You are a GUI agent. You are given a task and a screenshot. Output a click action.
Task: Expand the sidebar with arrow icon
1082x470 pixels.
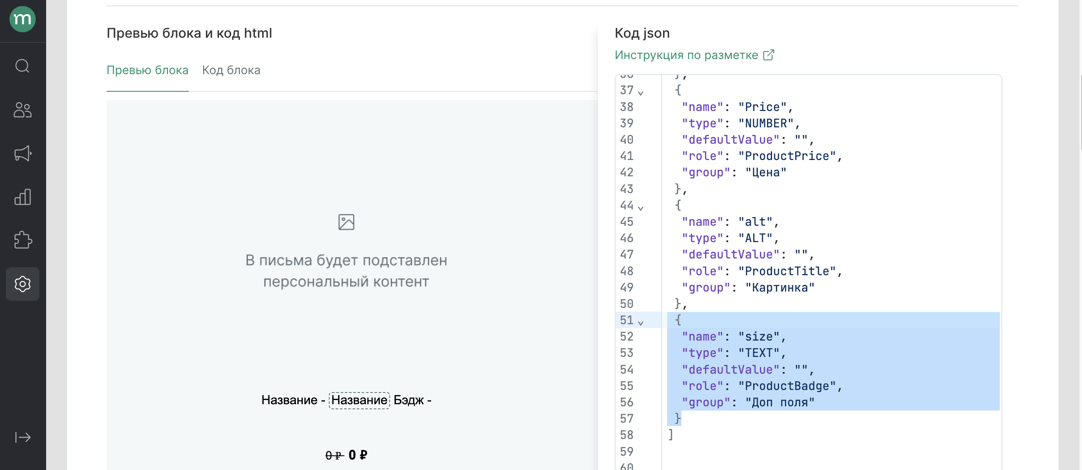click(23, 437)
